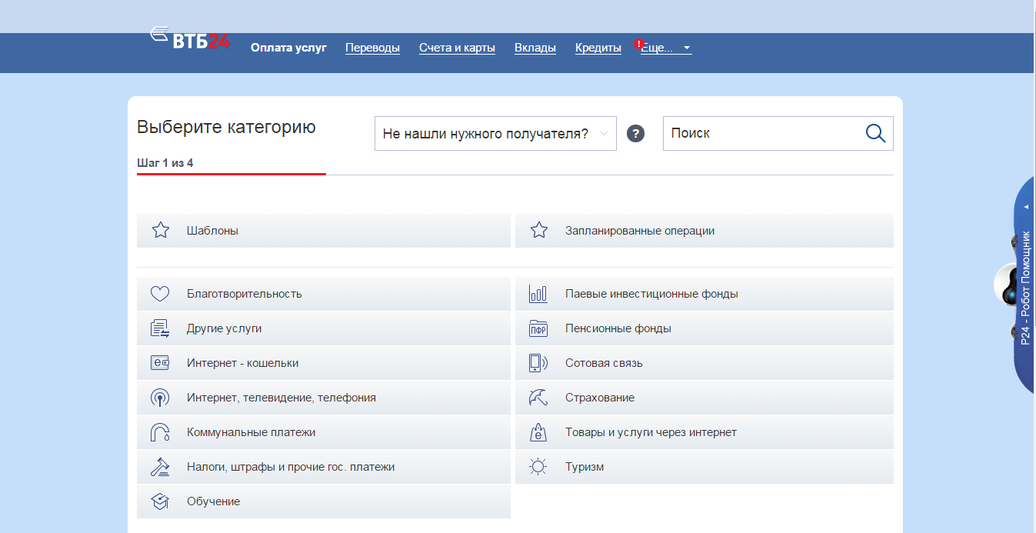
Task: Click the question mark help icon
Action: click(635, 134)
